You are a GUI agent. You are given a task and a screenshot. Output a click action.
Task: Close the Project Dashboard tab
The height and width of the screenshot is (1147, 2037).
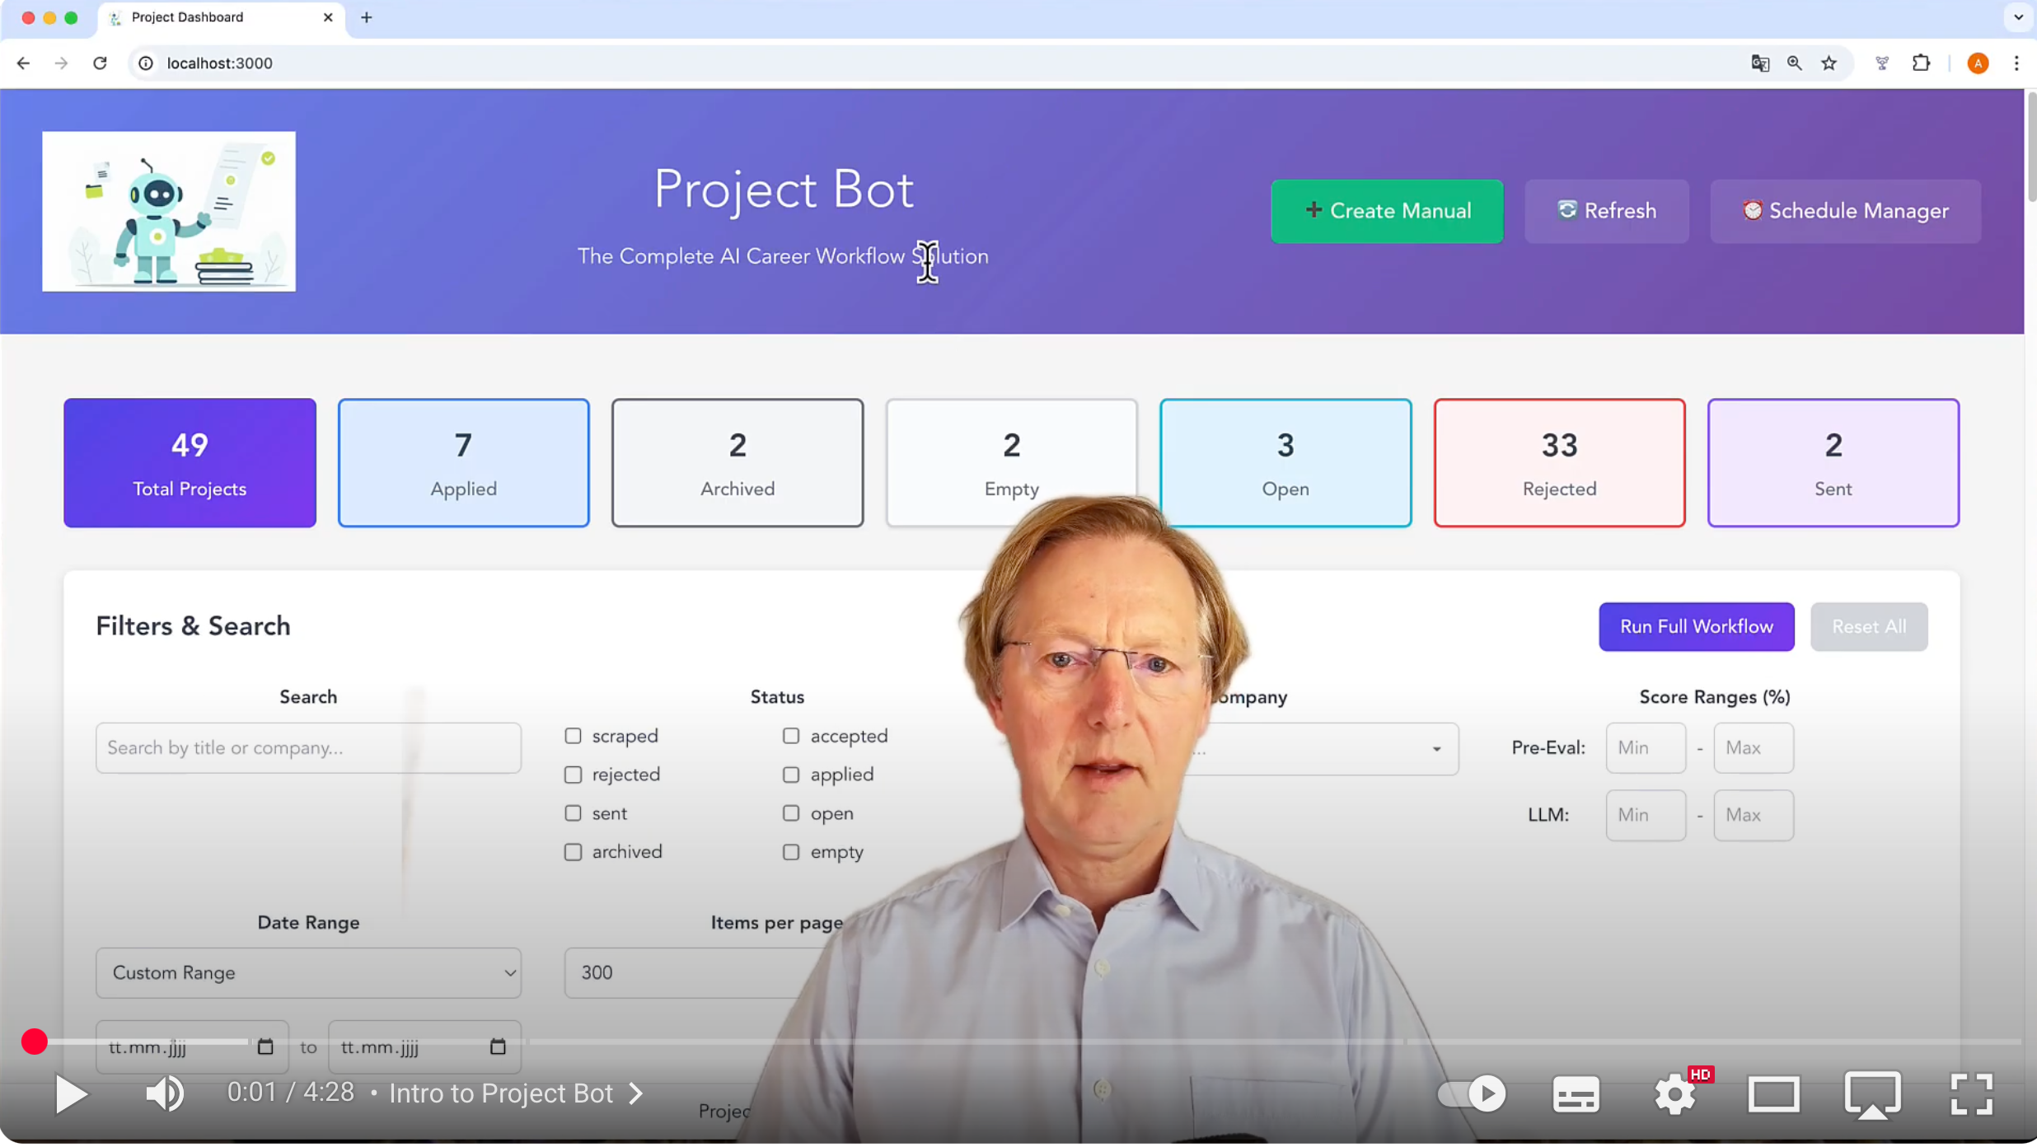point(328,17)
